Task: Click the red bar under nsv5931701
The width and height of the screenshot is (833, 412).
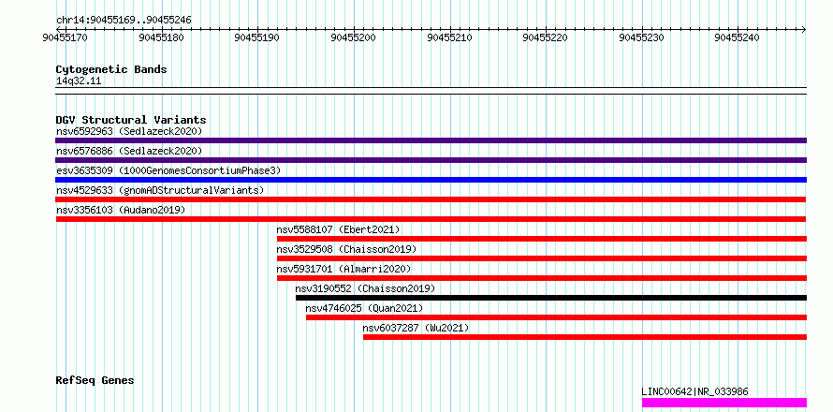Action: [542, 278]
